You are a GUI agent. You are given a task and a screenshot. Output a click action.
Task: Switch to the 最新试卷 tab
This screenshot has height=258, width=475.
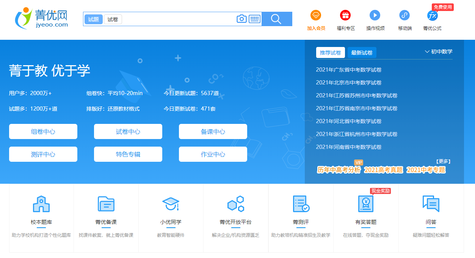pyautogui.click(x=362, y=52)
